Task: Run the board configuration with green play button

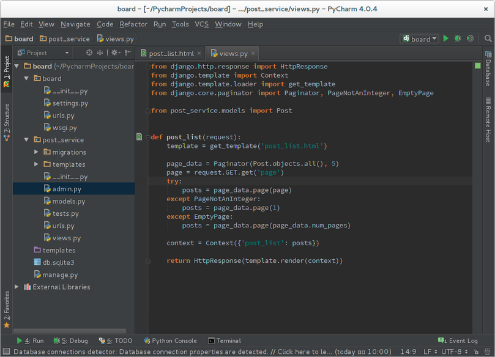Action: coord(446,39)
